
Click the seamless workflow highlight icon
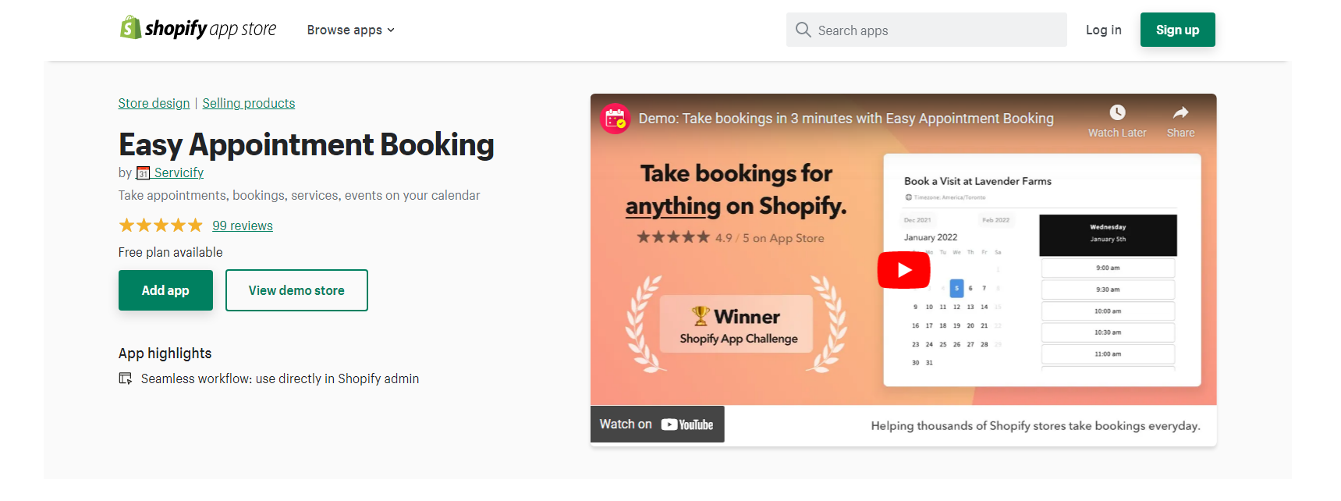pyautogui.click(x=126, y=378)
